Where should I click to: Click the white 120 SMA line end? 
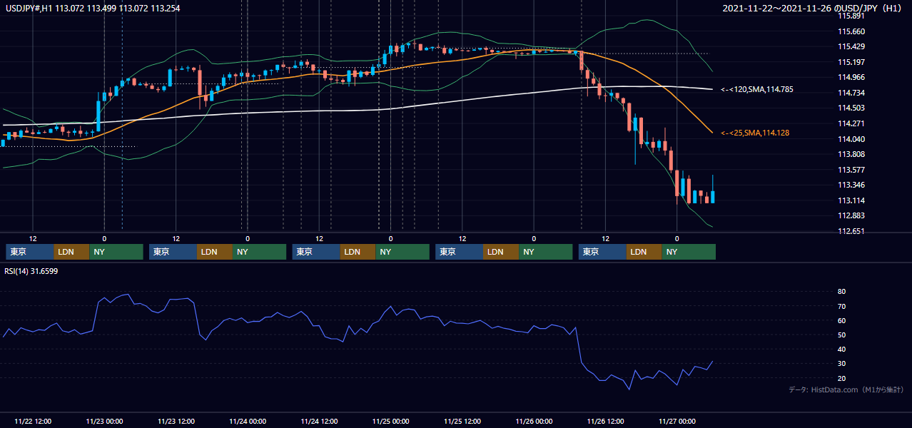click(711, 89)
